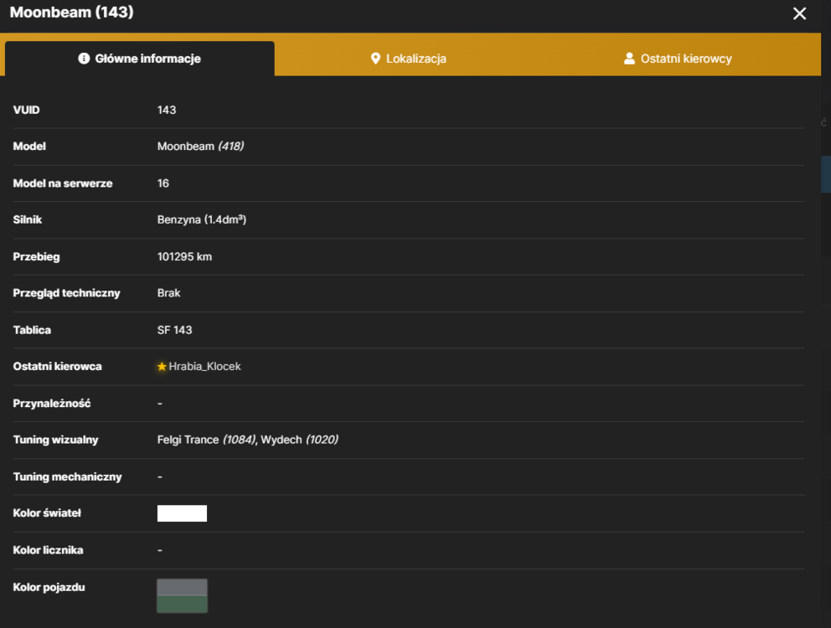Viewport: 831px width, 628px height.
Task: Click the Moonbeam (143) dialog title
Action: click(71, 13)
